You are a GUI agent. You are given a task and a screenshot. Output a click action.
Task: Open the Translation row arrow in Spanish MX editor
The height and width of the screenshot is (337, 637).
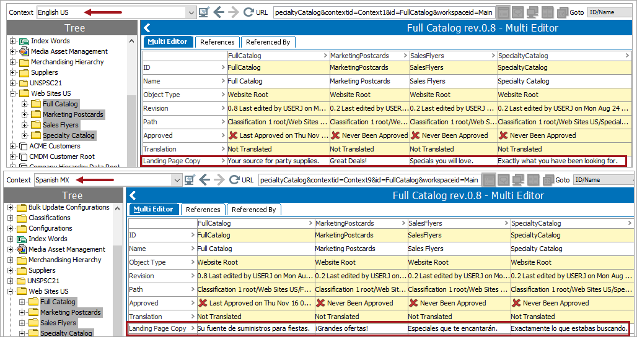(x=193, y=317)
